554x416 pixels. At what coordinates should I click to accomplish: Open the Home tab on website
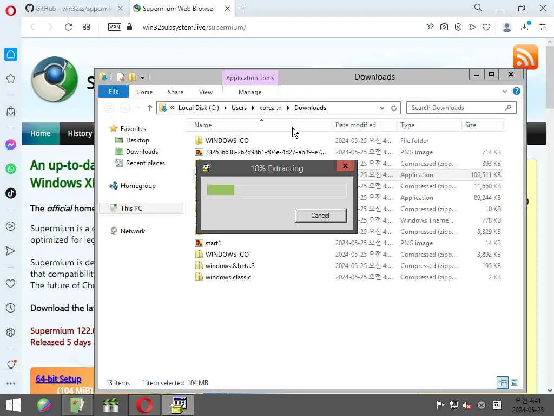[40, 133]
